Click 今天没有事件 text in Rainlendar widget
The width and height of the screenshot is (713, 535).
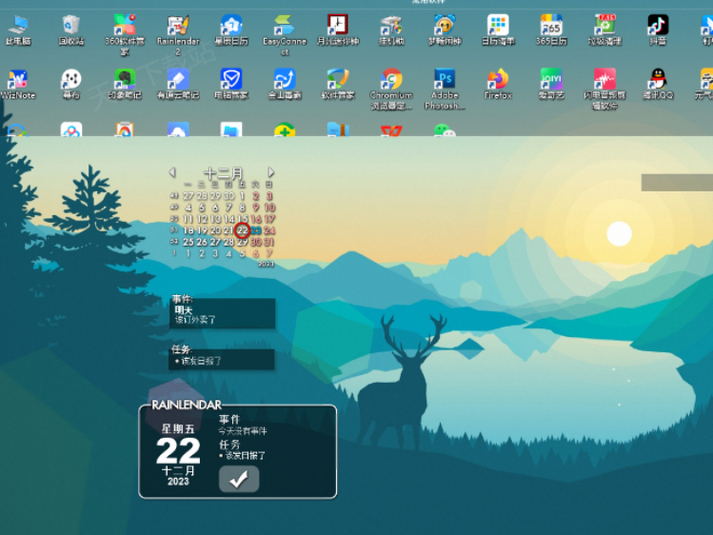click(x=243, y=431)
